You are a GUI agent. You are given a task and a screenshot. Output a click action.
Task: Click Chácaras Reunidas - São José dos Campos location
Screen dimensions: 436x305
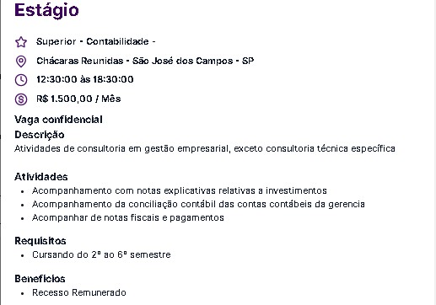145,61
